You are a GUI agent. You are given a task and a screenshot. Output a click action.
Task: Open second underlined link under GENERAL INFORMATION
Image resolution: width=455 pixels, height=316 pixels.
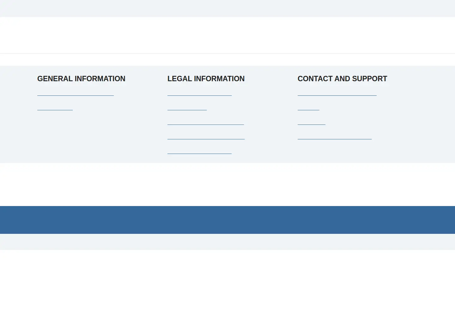point(55,107)
